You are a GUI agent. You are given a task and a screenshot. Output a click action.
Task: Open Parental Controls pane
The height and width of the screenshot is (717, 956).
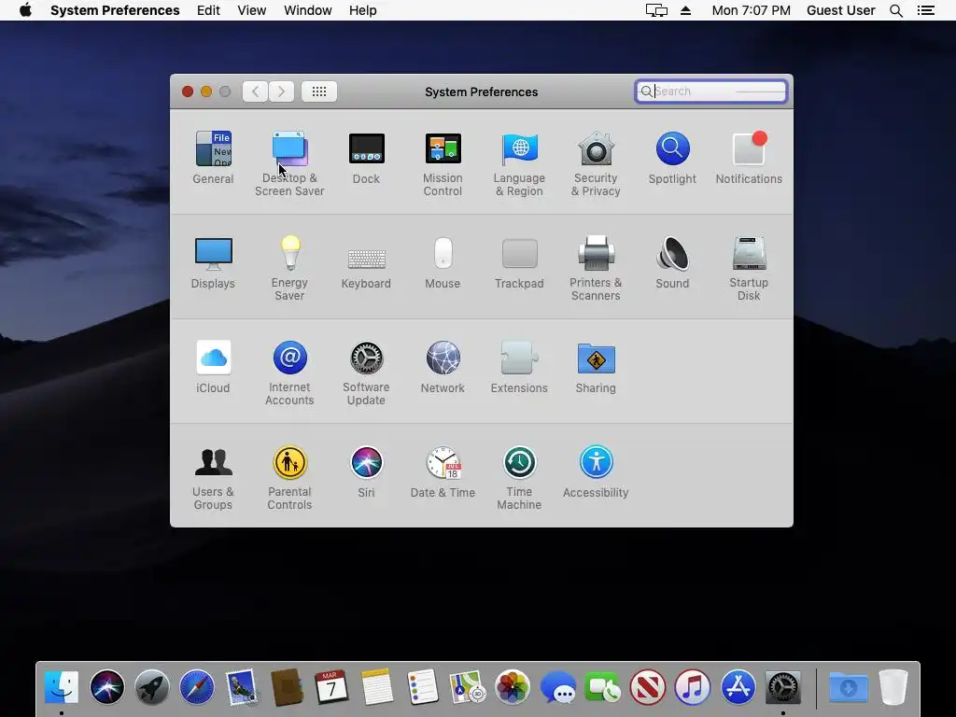(289, 477)
